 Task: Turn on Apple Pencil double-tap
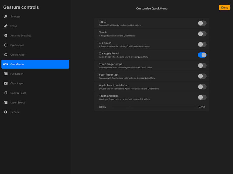tap(202, 87)
